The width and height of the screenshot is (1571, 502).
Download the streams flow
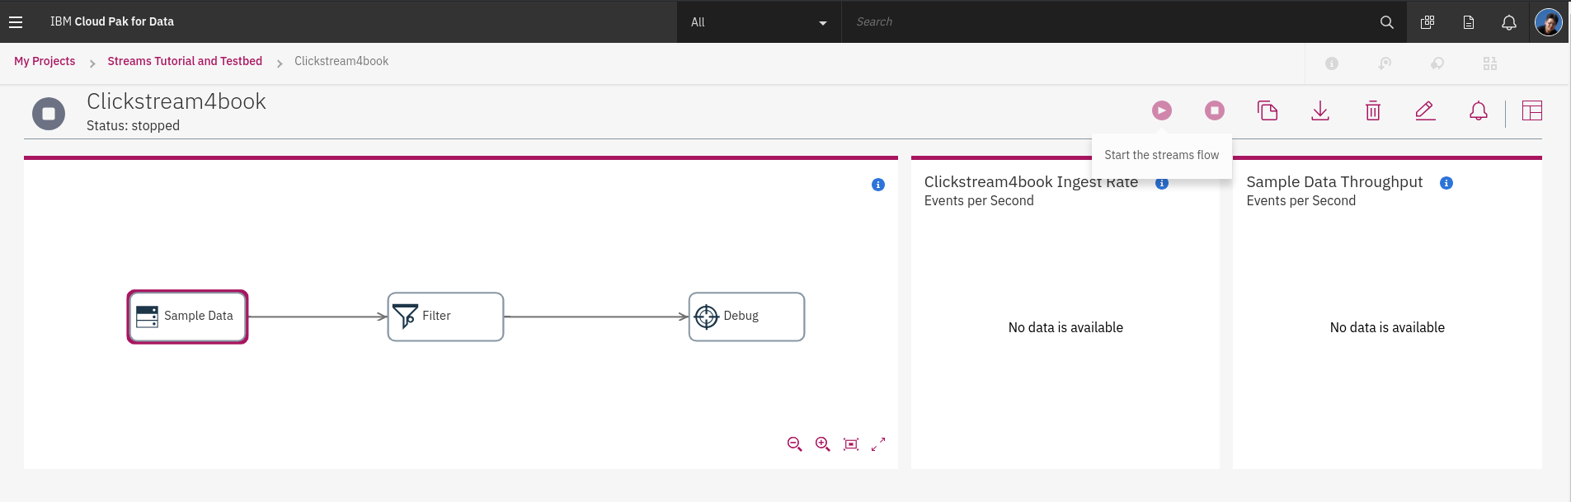coord(1320,110)
